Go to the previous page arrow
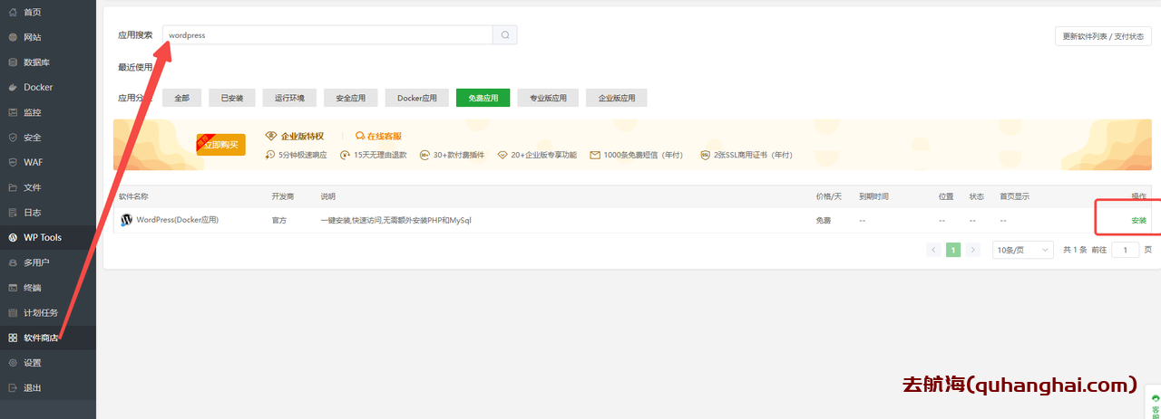1161x419 pixels. coord(933,250)
